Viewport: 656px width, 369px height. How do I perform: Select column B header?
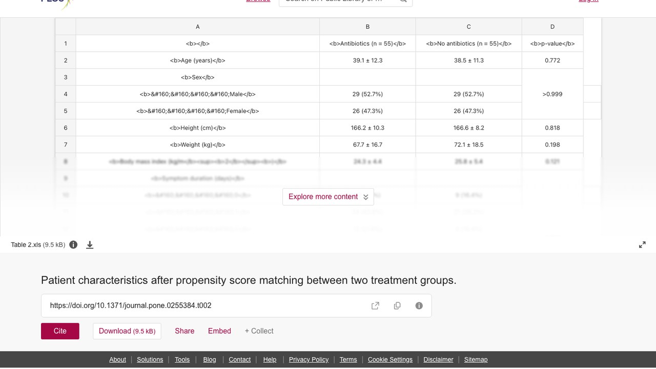coord(367,27)
